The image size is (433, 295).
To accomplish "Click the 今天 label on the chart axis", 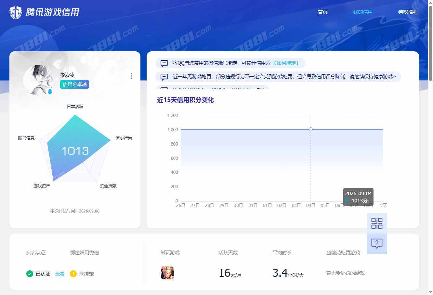I will (x=383, y=205).
